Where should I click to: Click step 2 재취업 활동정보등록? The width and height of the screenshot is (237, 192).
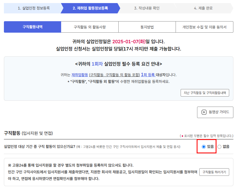[90, 8]
